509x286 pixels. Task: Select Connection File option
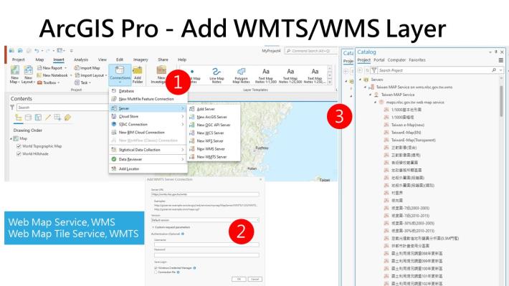point(156,272)
